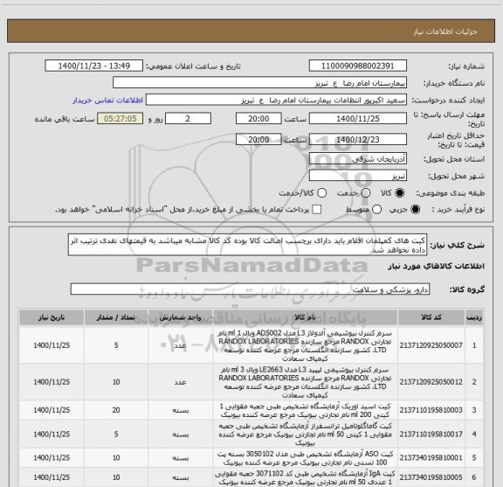Click the استان محل تحویل field
Viewport: 503px width, 487px height.
click(358, 159)
